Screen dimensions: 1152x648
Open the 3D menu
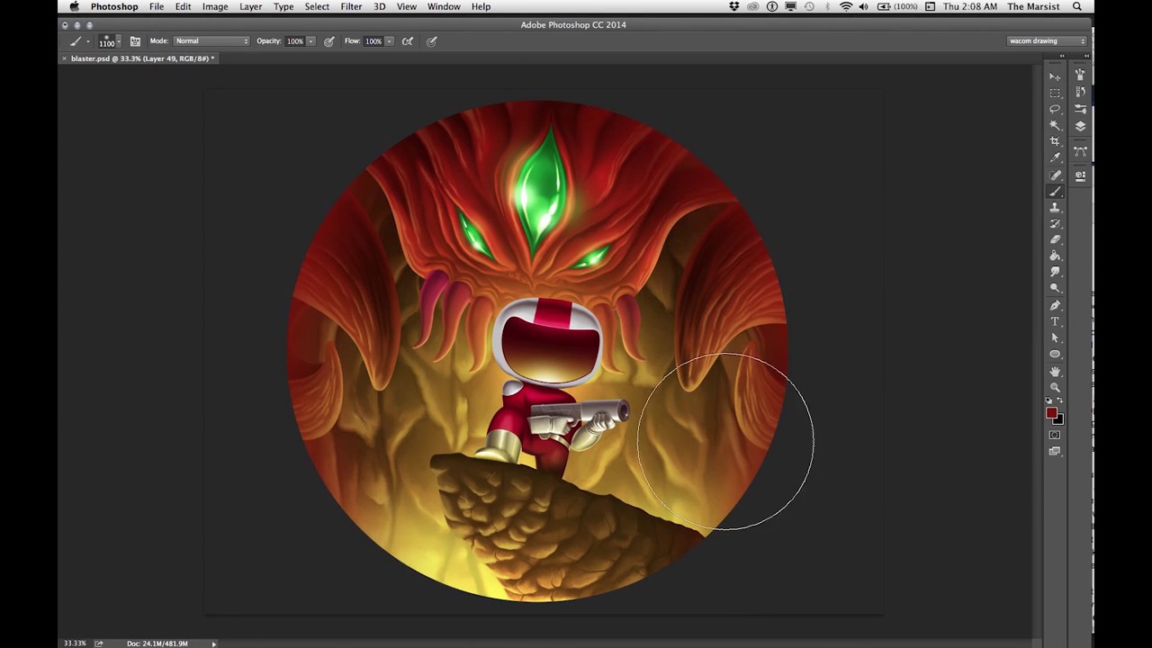point(380,6)
